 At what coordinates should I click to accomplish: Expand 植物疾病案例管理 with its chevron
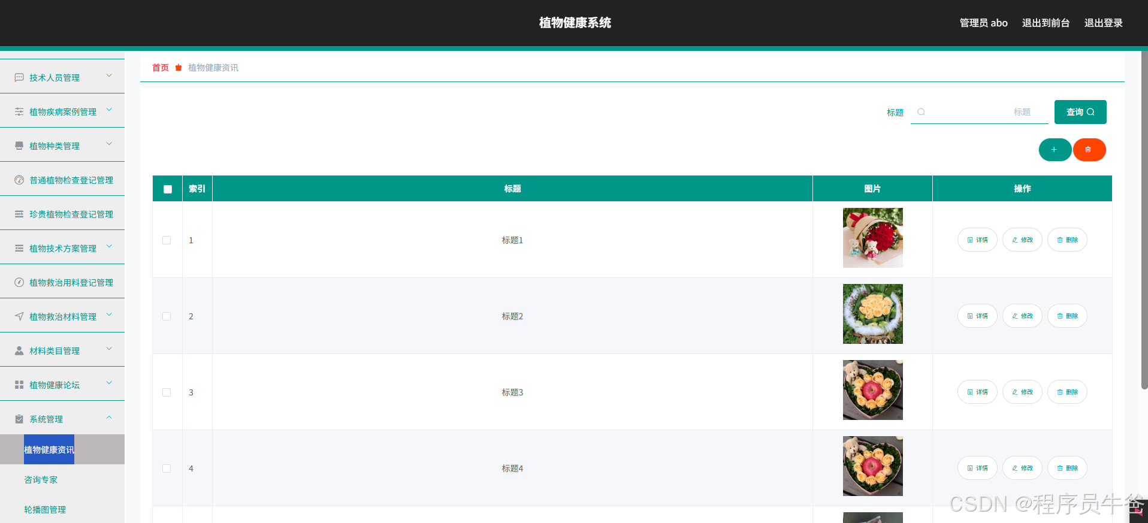tap(109, 110)
